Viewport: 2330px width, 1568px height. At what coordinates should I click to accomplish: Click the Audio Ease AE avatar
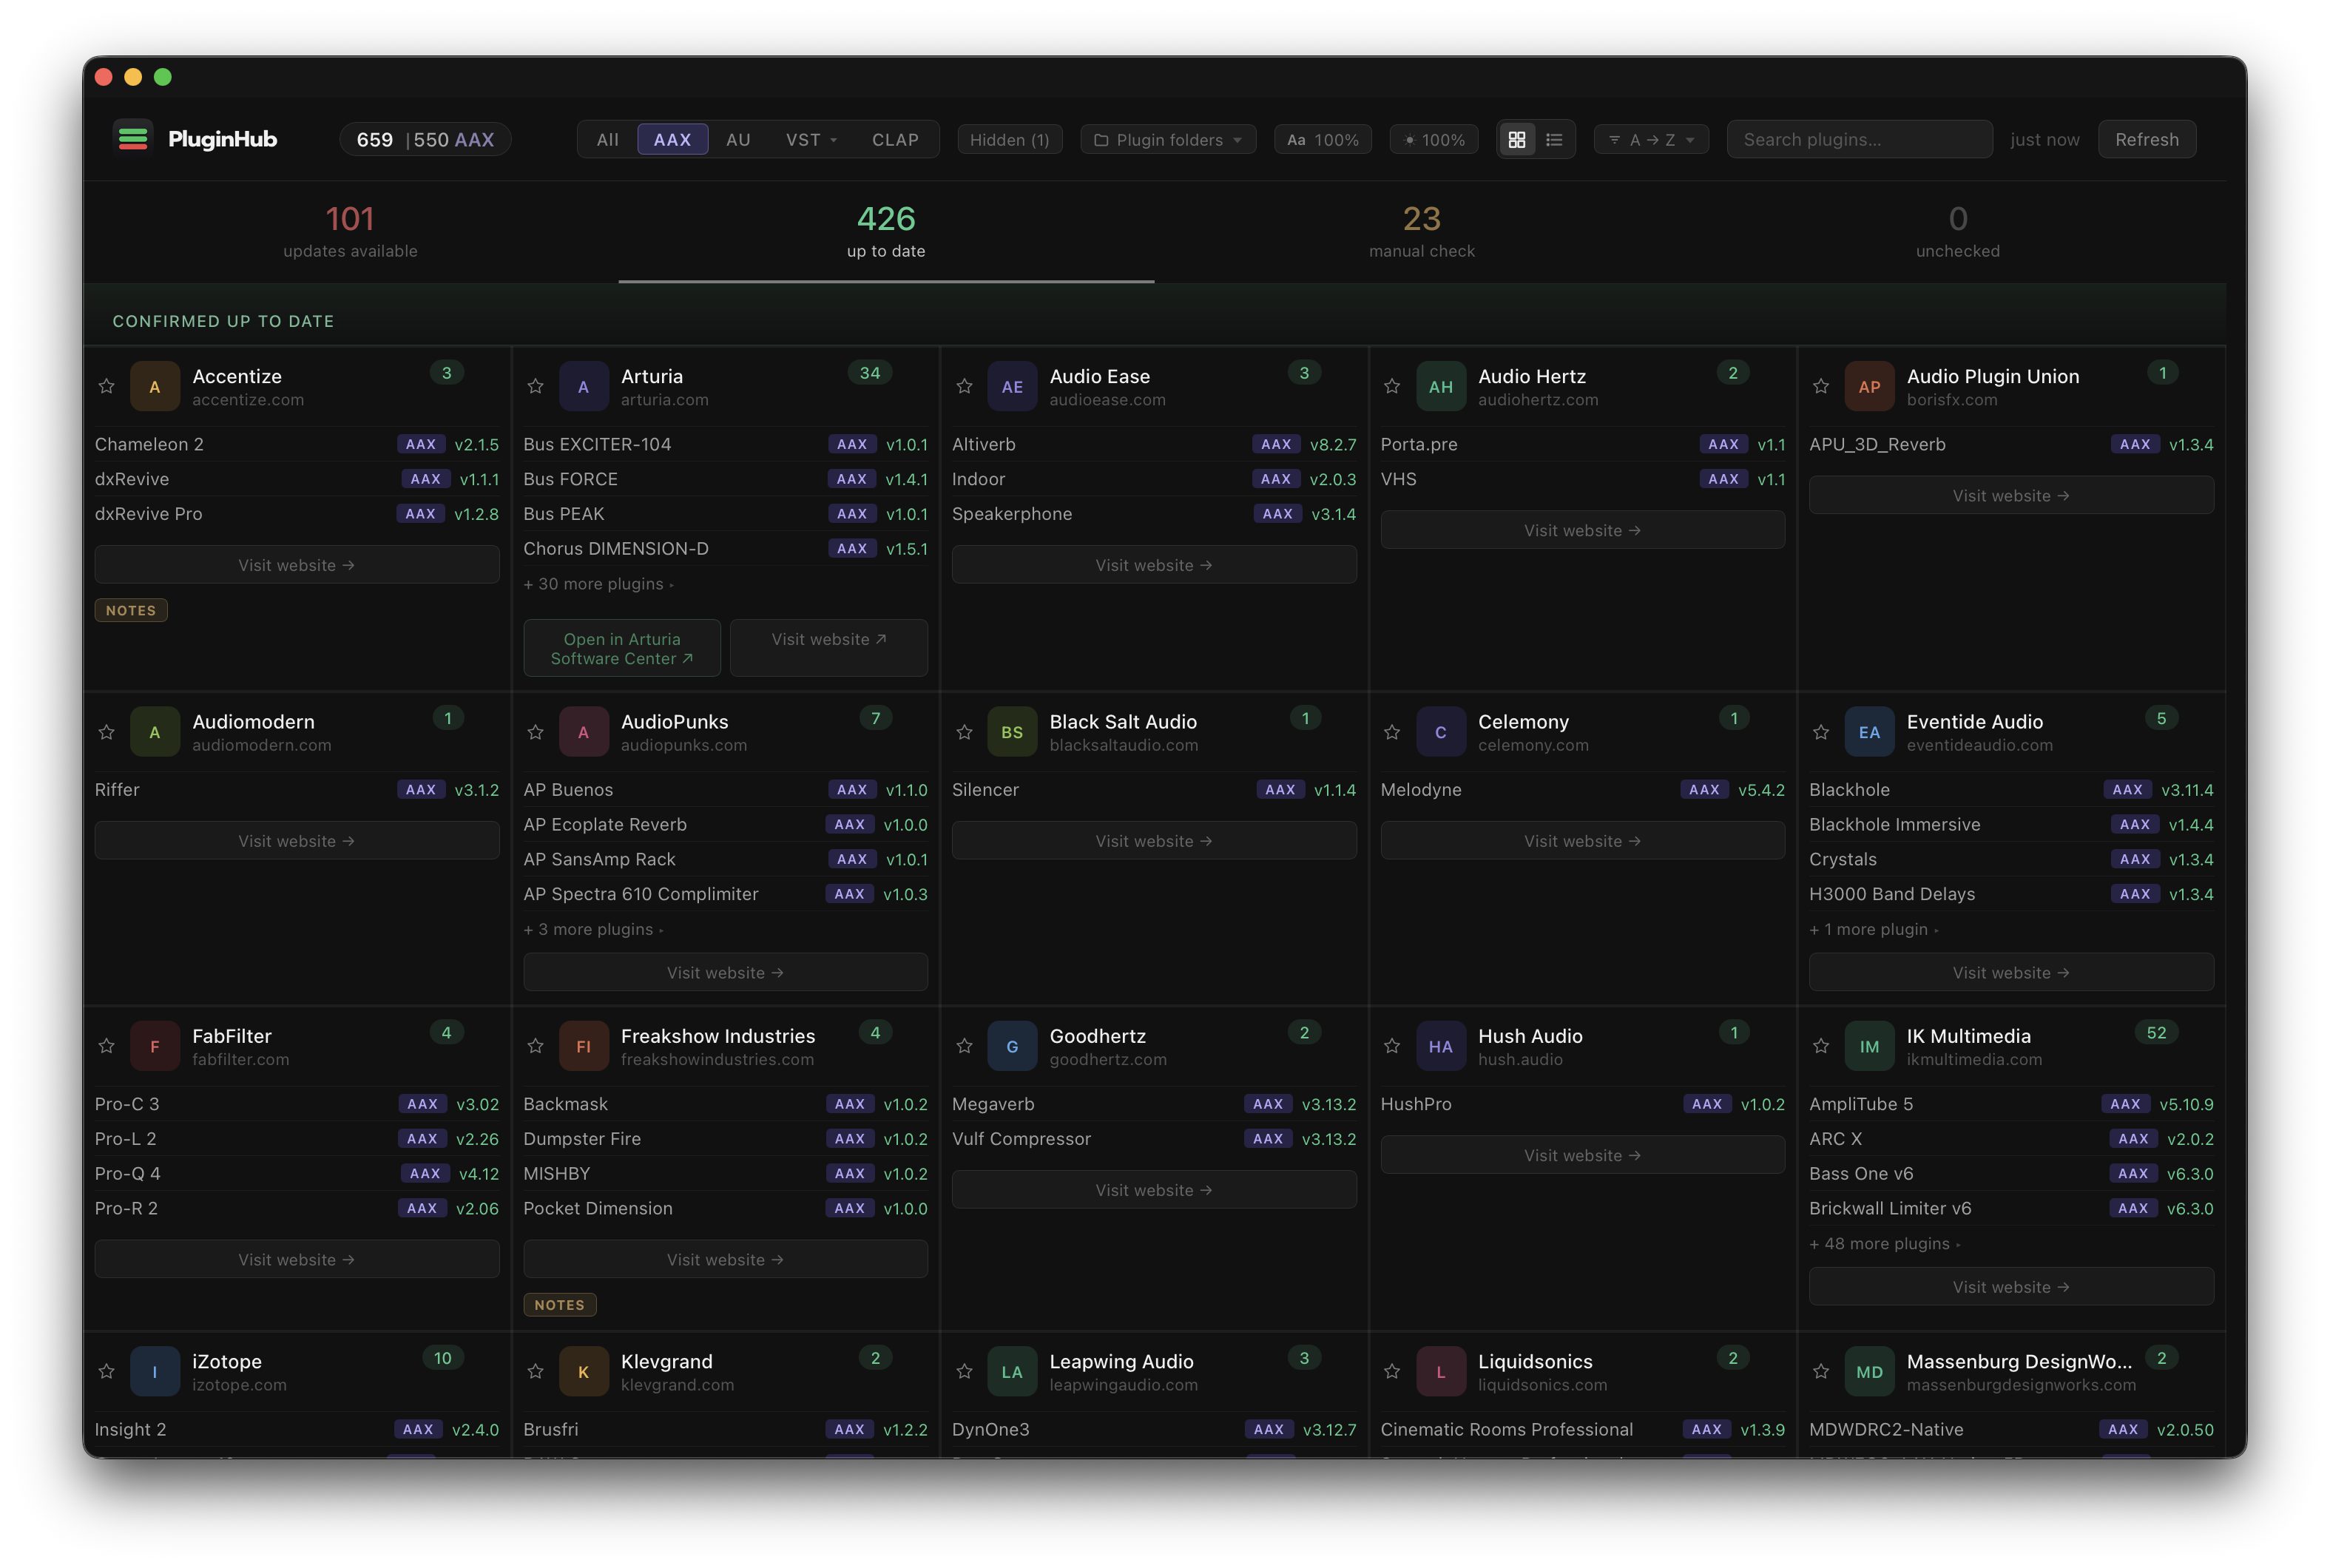[x=1012, y=387]
